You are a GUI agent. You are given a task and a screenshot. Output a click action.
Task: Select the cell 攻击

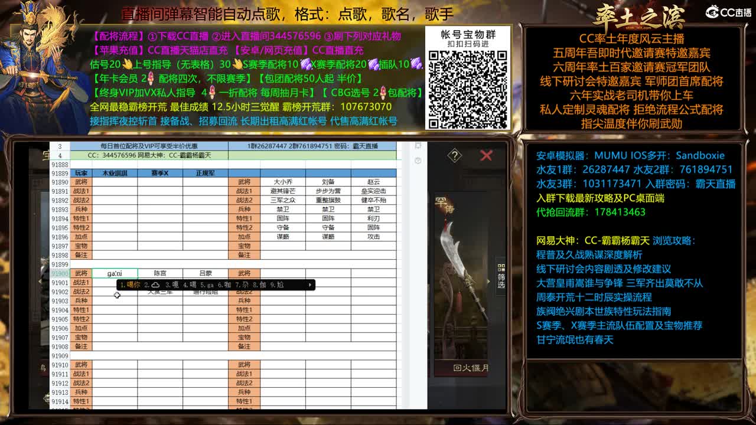(373, 237)
